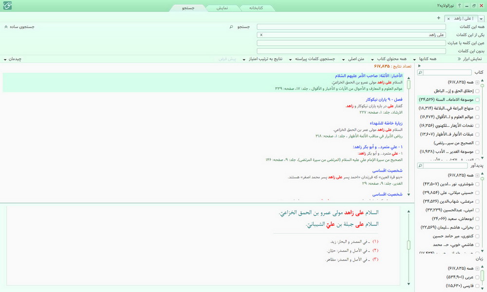Click the 'عین این کلمه یا عبارت' input field
Viewport: 487px width, 292px height.
pos(351,43)
